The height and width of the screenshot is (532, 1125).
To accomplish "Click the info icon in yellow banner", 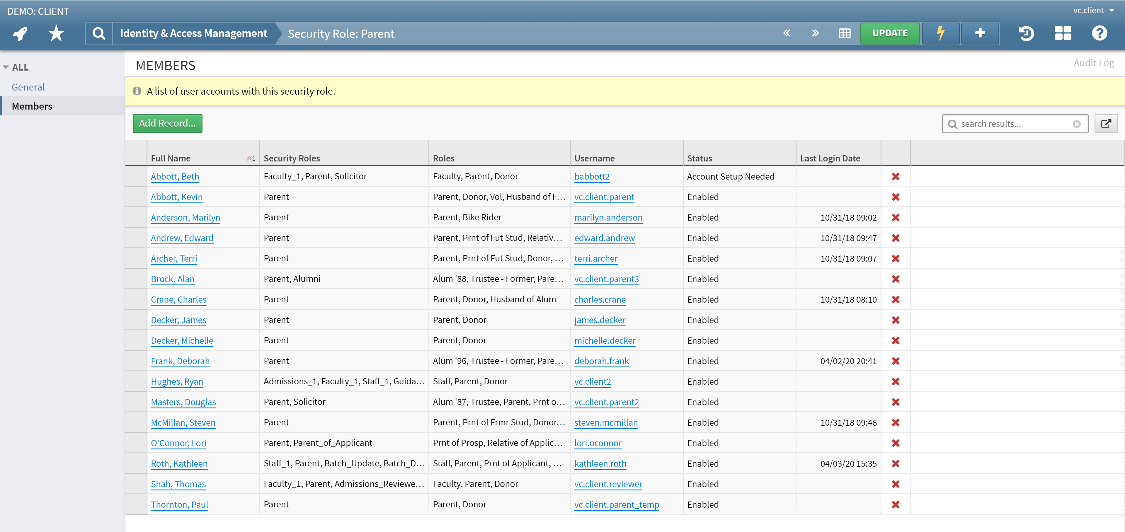I will (137, 91).
